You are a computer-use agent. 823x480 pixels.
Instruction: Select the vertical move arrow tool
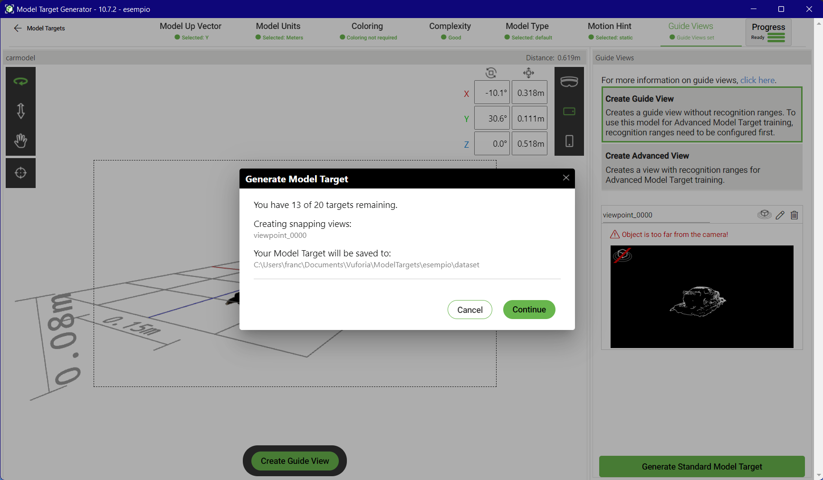click(x=20, y=111)
